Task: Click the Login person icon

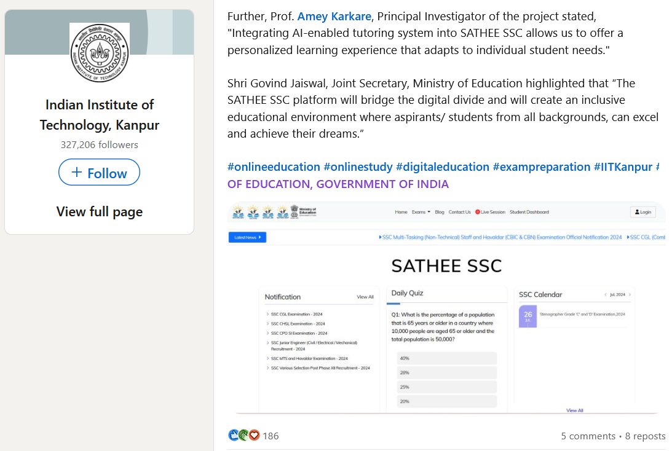Action: (x=638, y=212)
